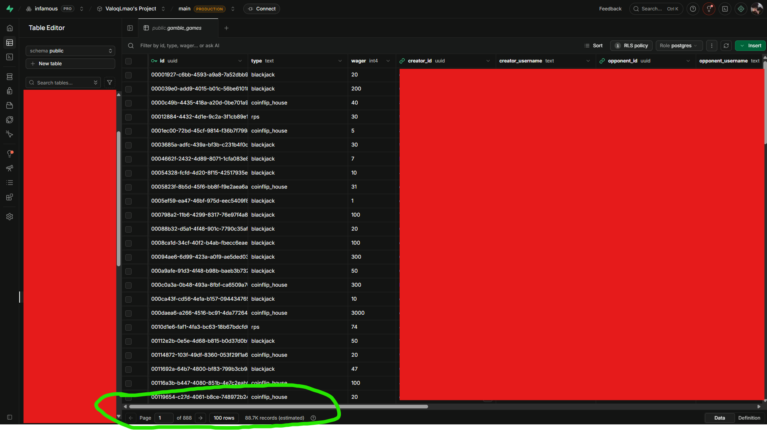Open the creator_id column header menu

(488, 61)
